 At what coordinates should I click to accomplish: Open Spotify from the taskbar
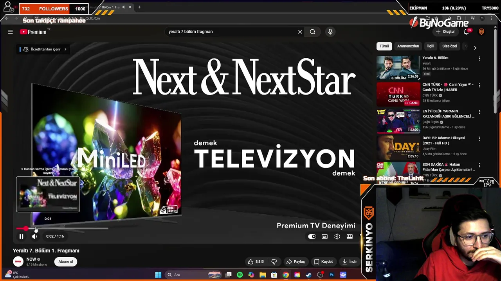(240, 275)
